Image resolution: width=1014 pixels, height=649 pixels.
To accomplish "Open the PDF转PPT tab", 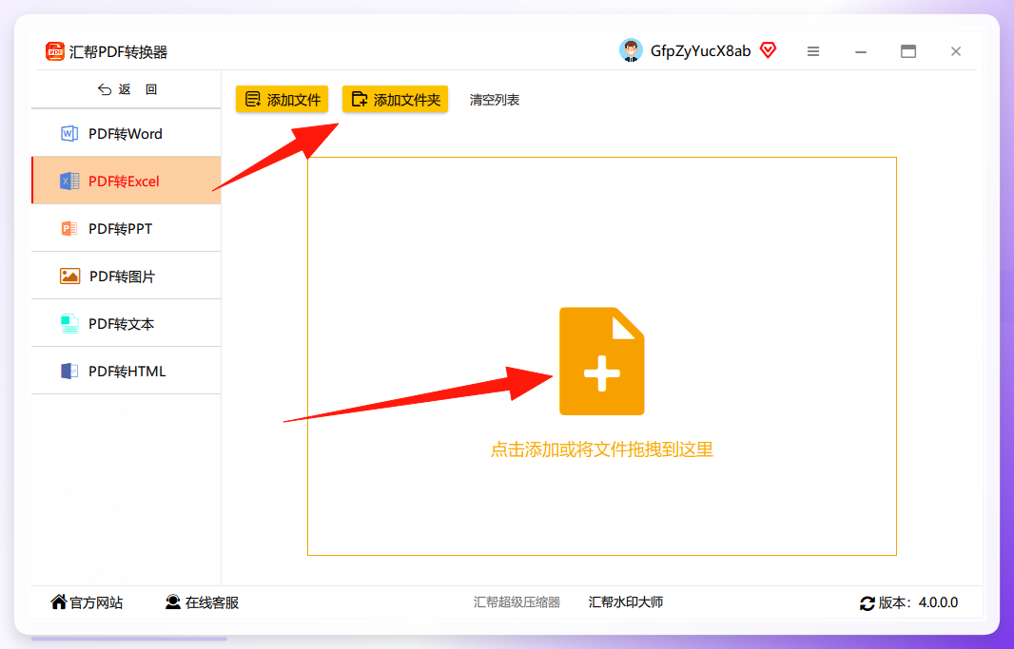I will 127,229.
